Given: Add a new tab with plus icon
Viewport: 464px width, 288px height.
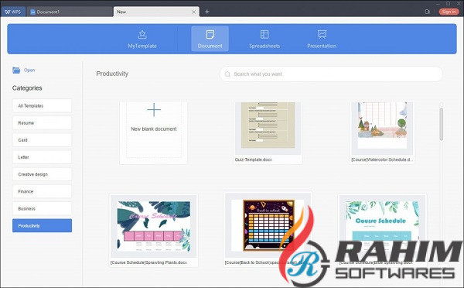Looking at the screenshot, I should [207, 12].
